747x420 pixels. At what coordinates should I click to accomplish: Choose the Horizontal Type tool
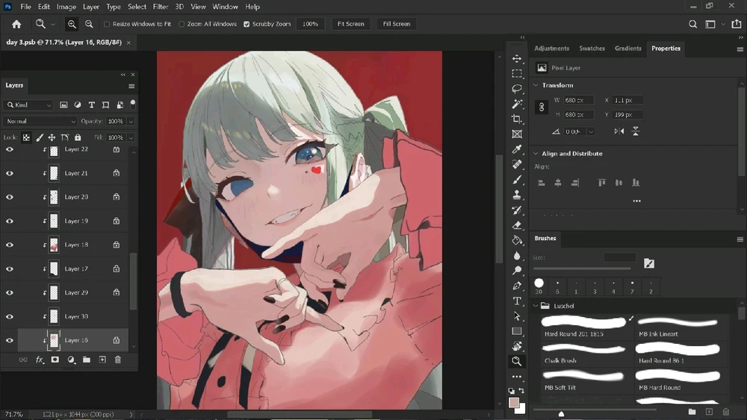point(516,301)
